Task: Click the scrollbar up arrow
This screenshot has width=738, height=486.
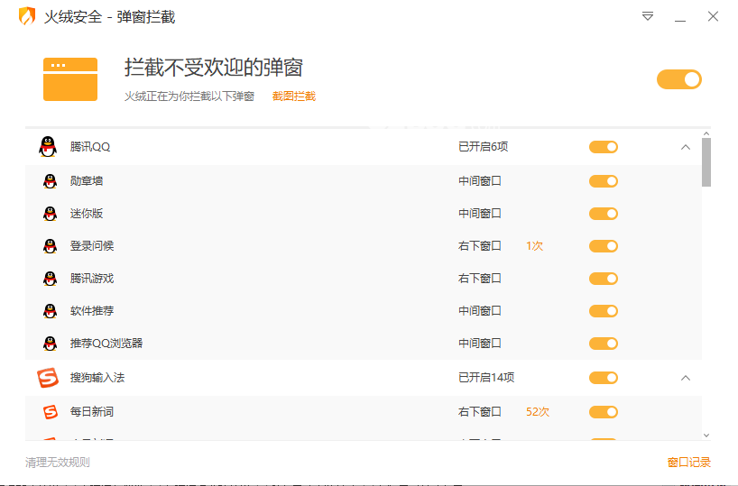Action: click(x=706, y=133)
